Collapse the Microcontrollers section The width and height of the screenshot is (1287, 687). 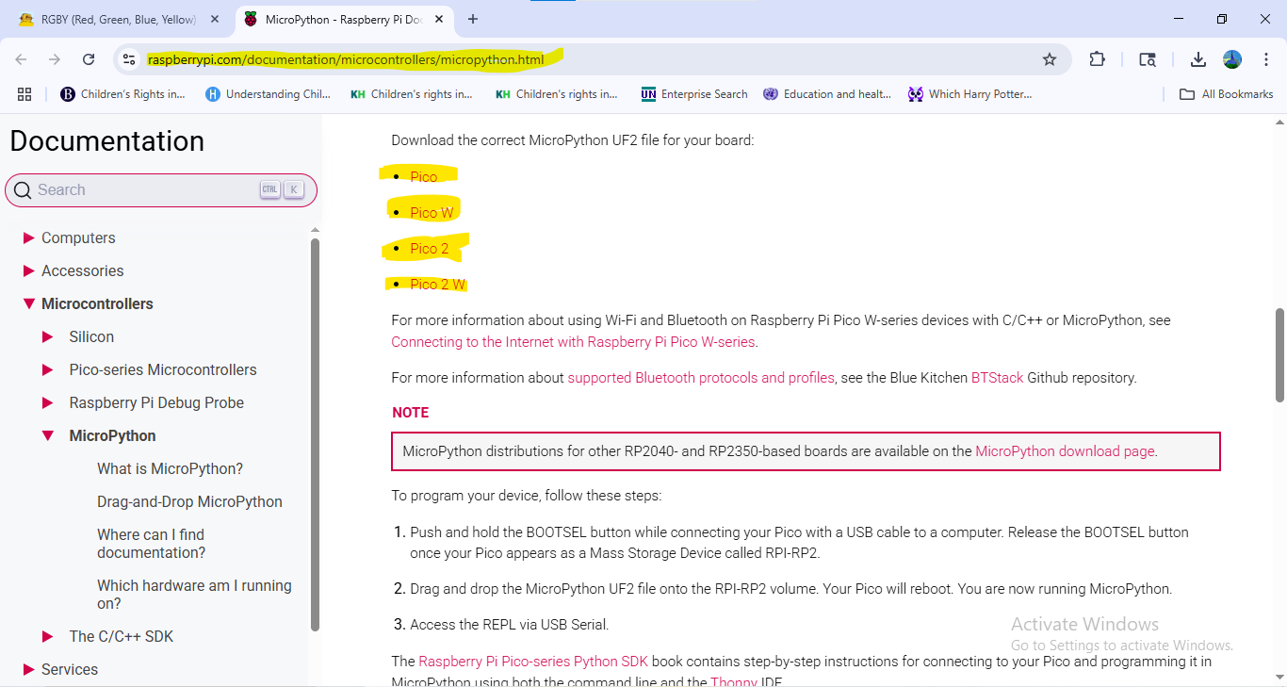(x=29, y=304)
